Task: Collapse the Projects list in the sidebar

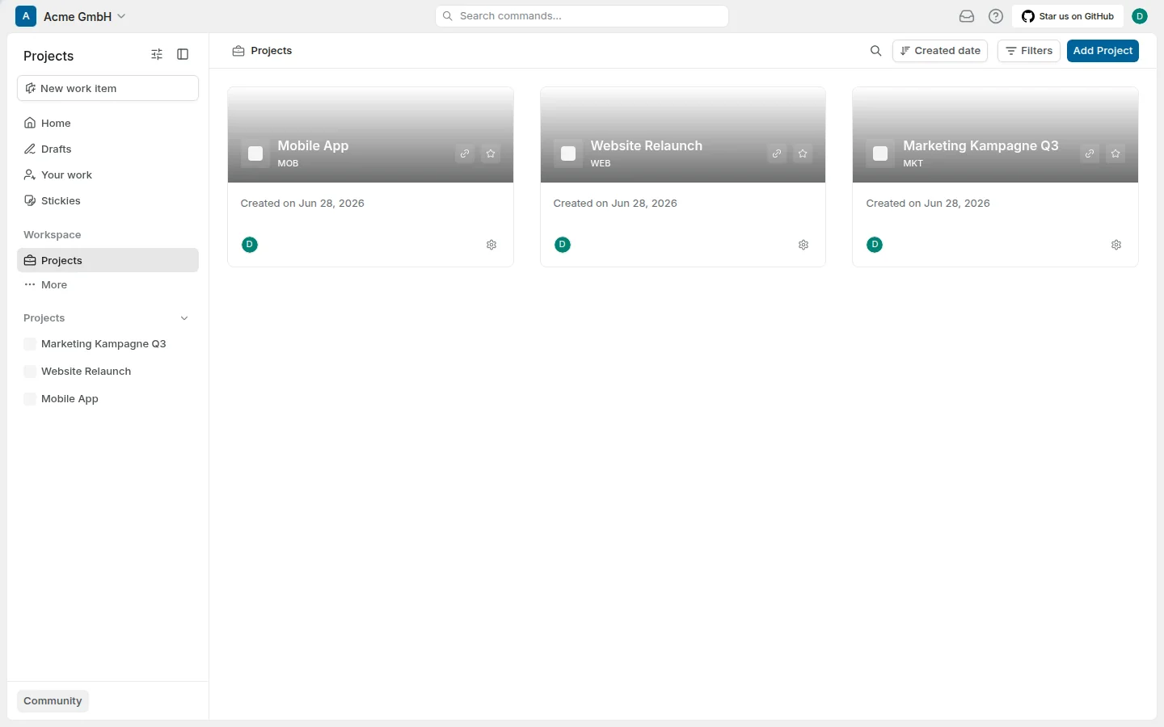Action: click(x=184, y=318)
